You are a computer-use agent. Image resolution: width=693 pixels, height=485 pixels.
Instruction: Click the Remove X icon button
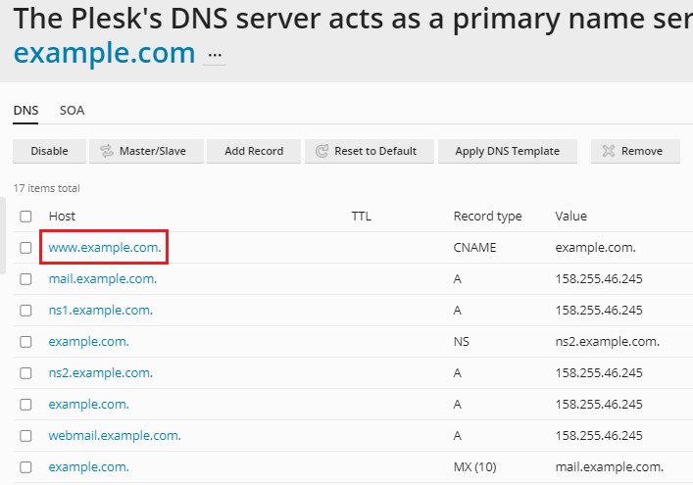tap(635, 151)
